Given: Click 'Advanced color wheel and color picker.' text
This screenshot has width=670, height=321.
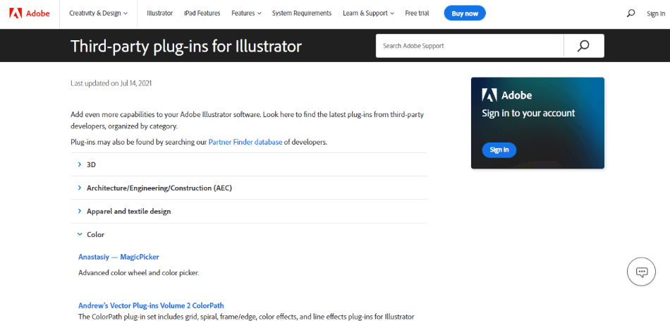Looking at the screenshot, I should click(x=139, y=272).
